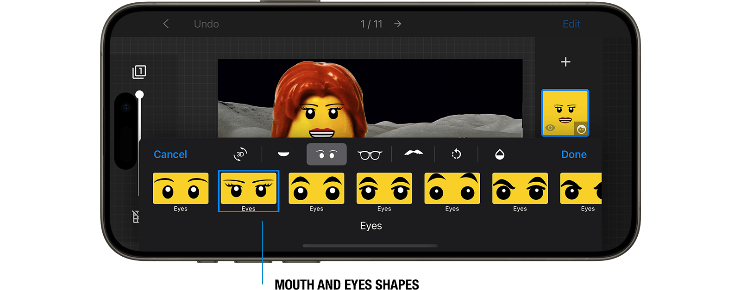
Task: Open the layers icon showing 1
Action: pyautogui.click(x=139, y=72)
